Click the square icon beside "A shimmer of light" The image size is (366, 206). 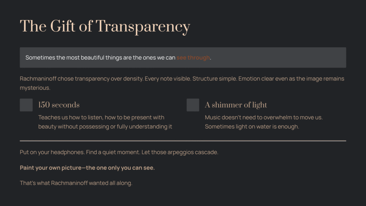(x=193, y=105)
